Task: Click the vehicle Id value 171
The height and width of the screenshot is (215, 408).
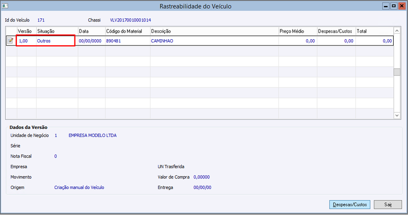Action: pyautogui.click(x=41, y=20)
